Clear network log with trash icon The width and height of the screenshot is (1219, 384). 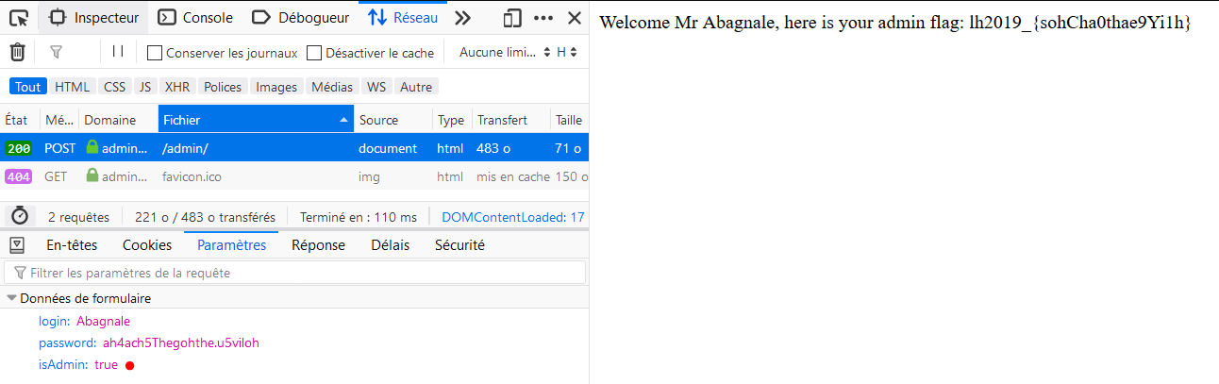click(x=18, y=52)
